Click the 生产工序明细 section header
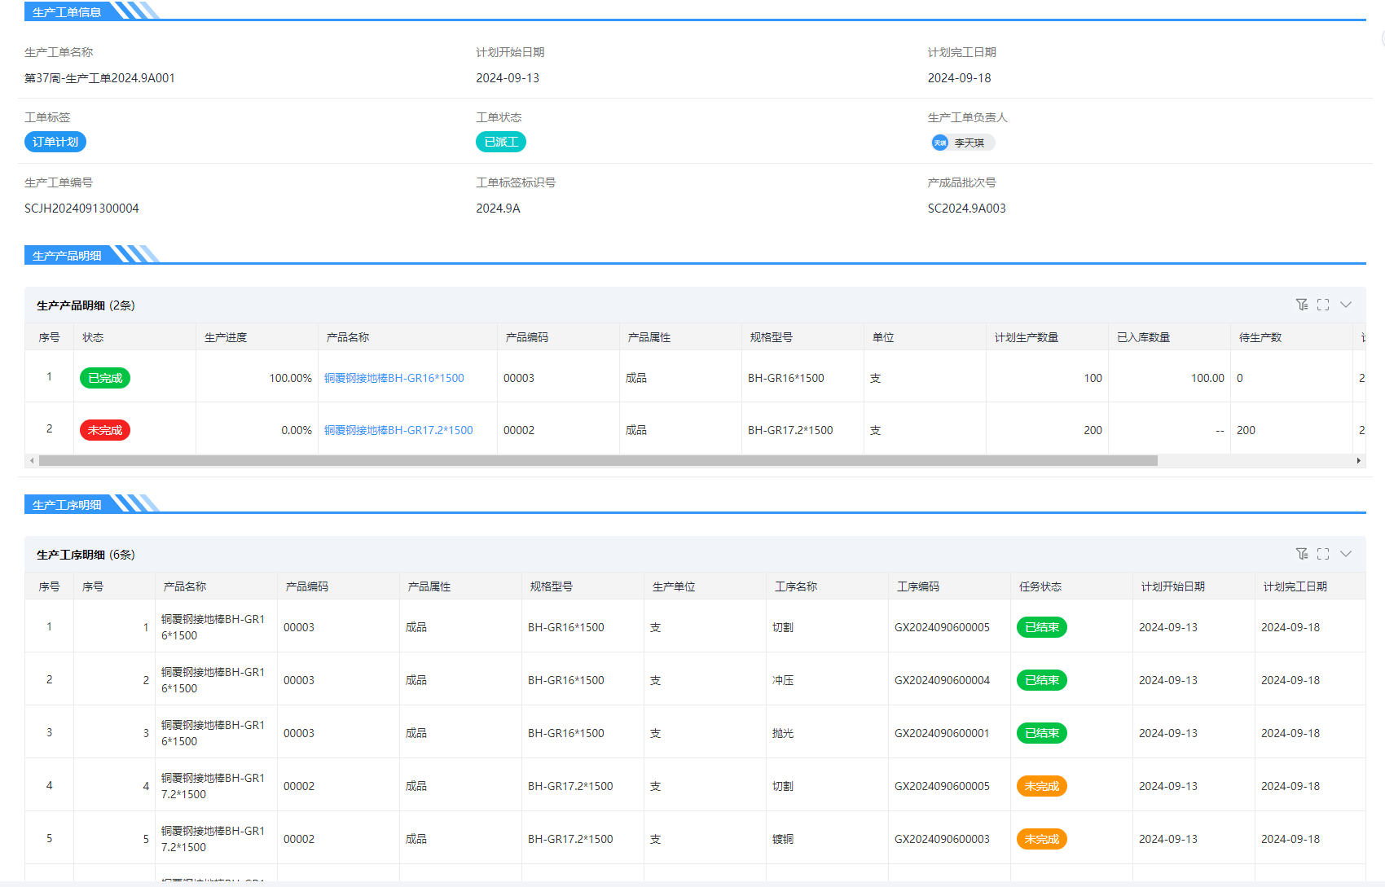The height and width of the screenshot is (887, 1385). pos(67,505)
